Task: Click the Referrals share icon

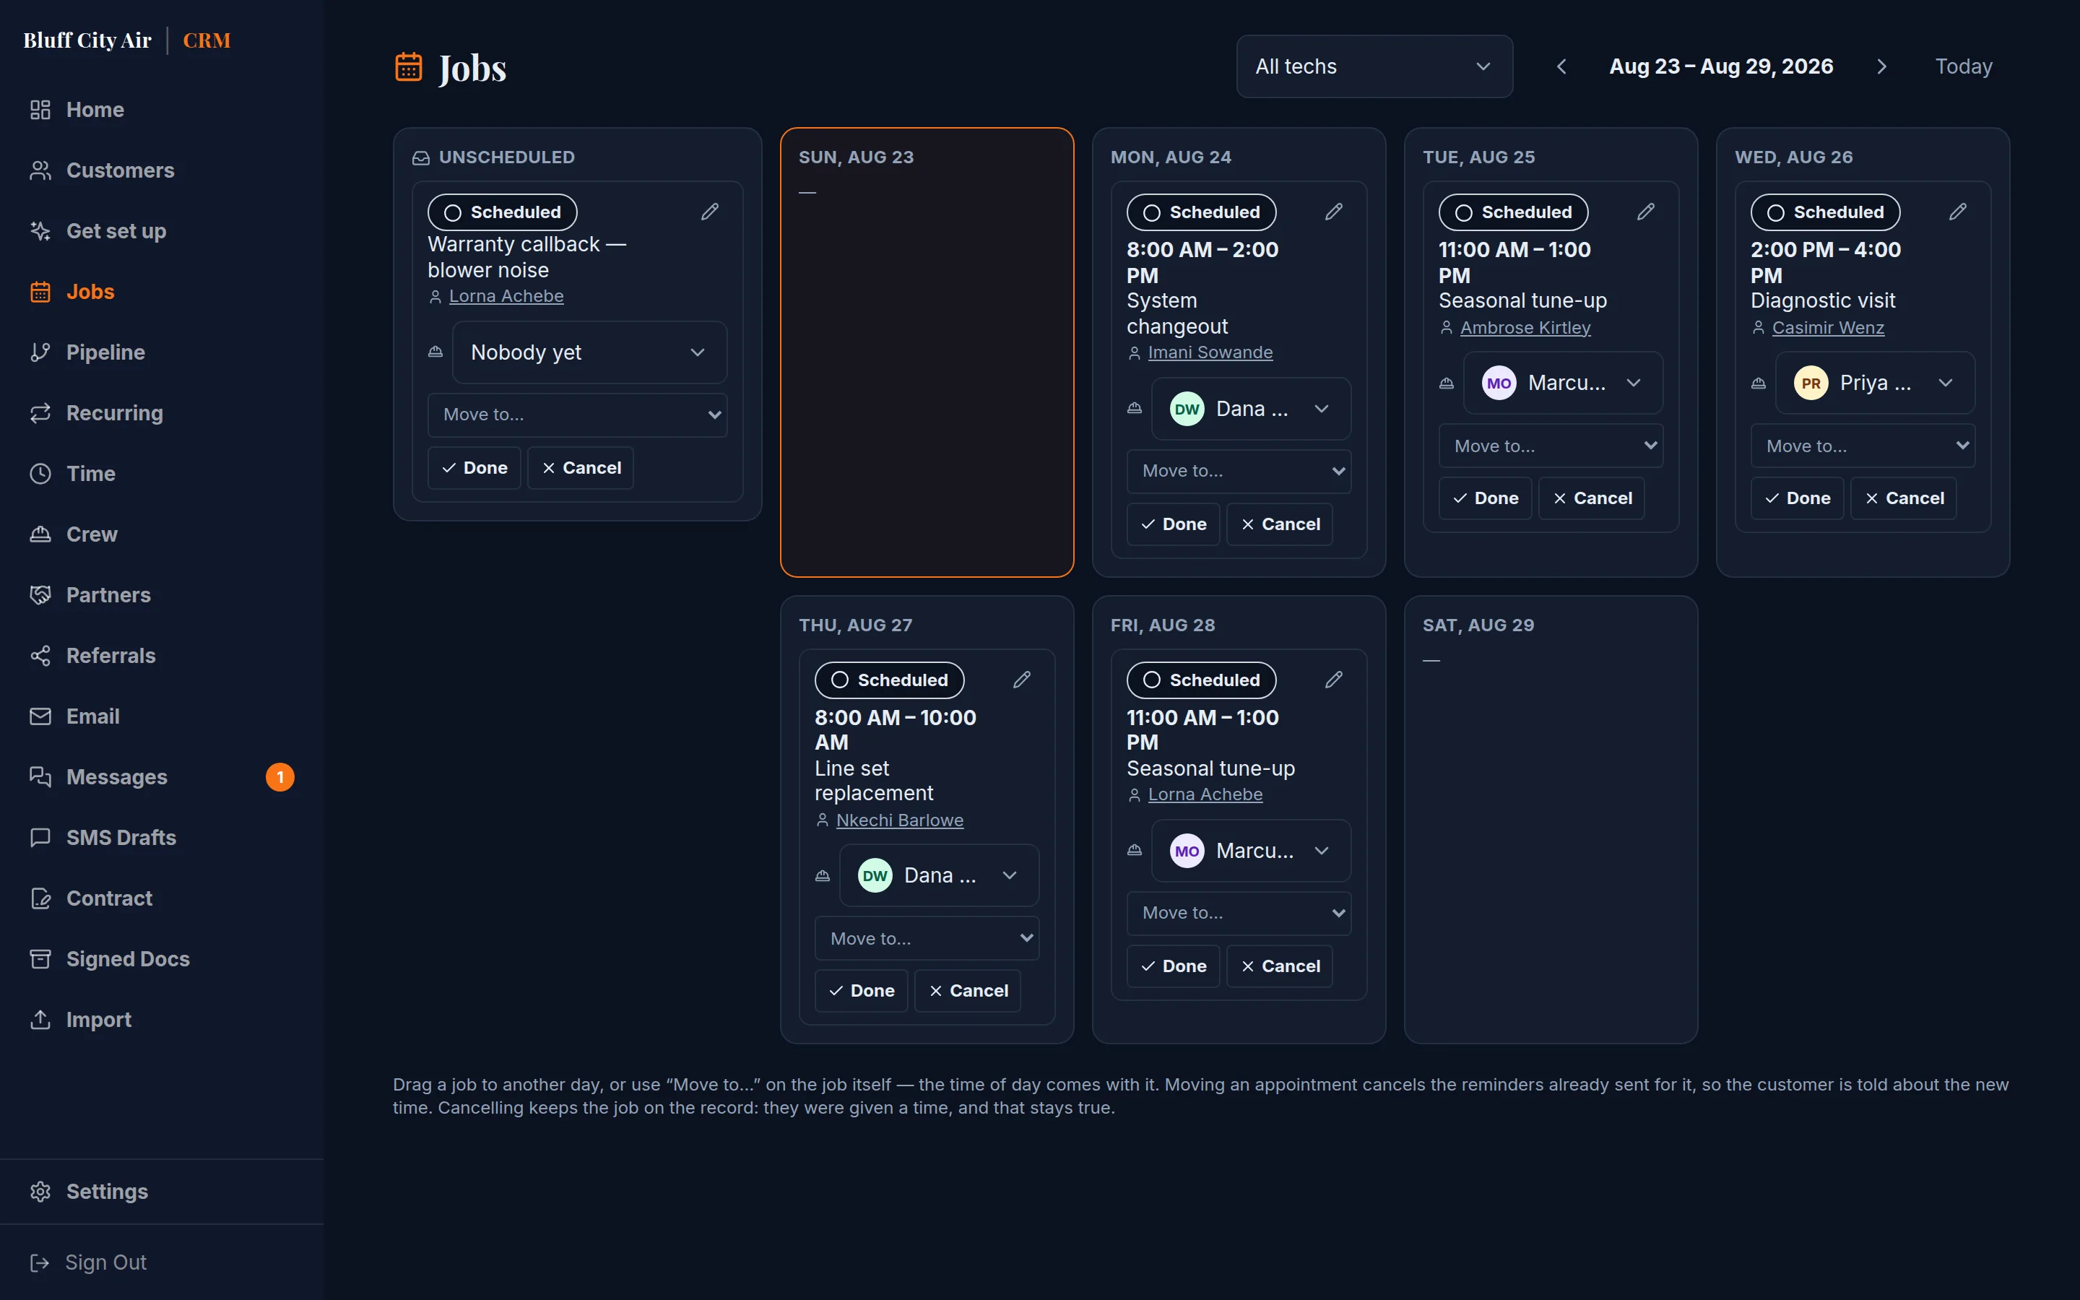Action: tap(40, 656)
